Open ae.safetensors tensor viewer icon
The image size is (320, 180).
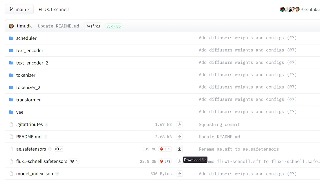click(x=59, y=149)
